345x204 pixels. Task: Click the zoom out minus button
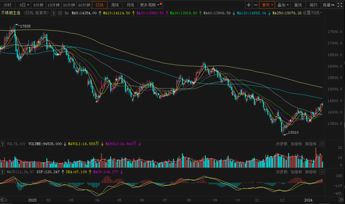256,5
